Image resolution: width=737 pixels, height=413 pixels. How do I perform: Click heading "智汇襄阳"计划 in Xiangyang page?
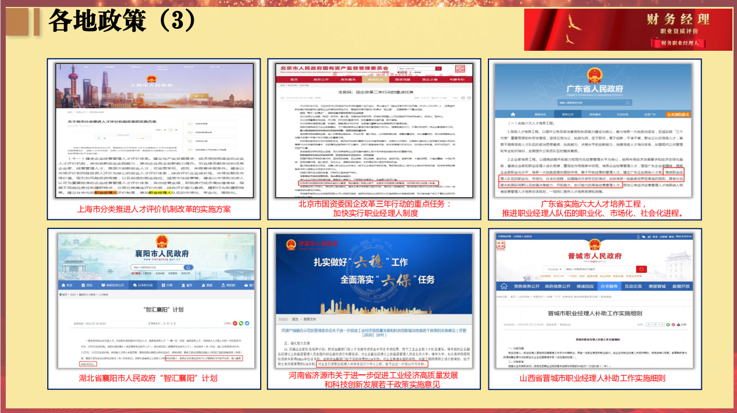click(x=163, y=310)
